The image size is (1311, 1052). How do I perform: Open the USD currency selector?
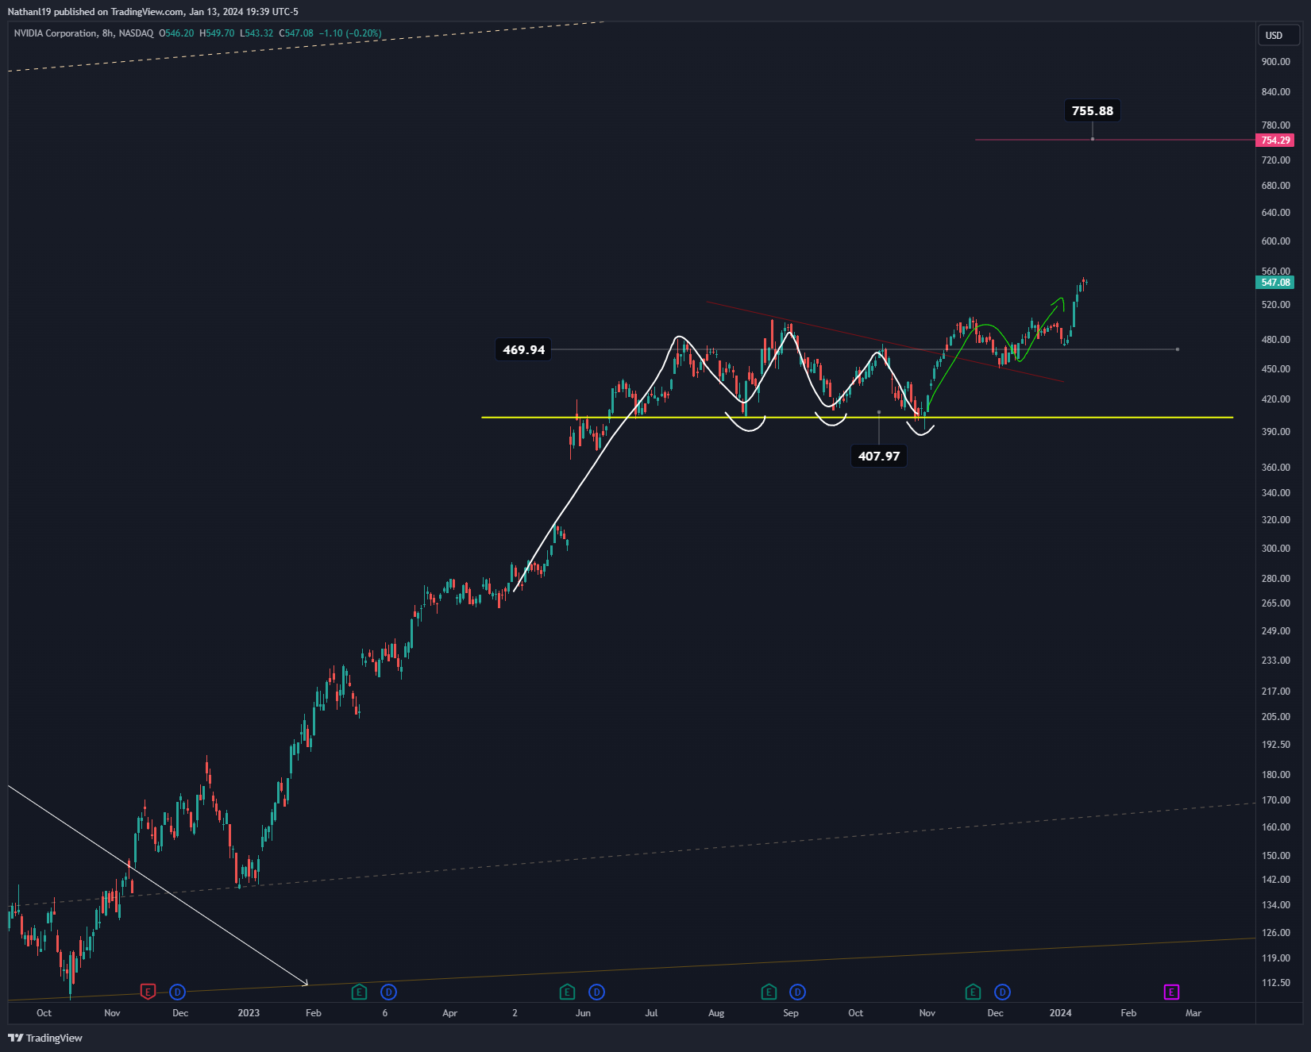click(x=1278, y=35)
